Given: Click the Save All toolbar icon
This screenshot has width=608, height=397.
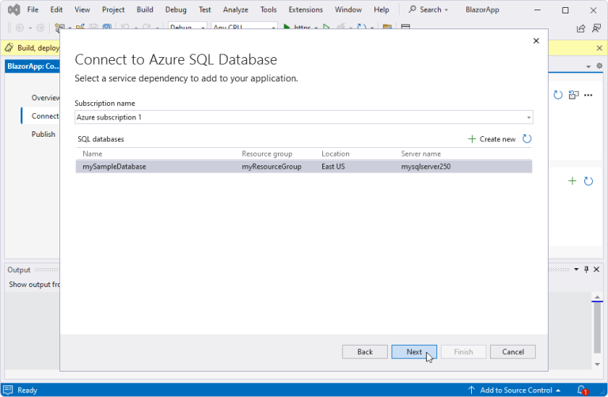Looking at the screenshot, I should pos(107,28).
